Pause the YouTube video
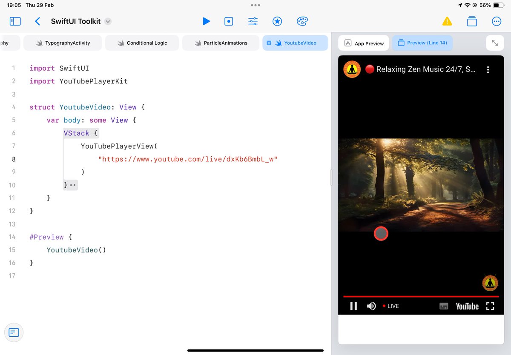 pyautogui.click(x=353, y=306)
